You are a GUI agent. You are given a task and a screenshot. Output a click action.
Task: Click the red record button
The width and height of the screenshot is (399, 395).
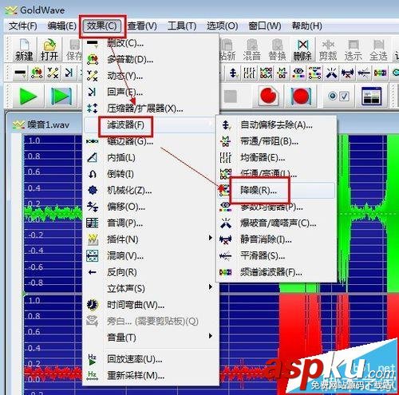click(268, 96)
